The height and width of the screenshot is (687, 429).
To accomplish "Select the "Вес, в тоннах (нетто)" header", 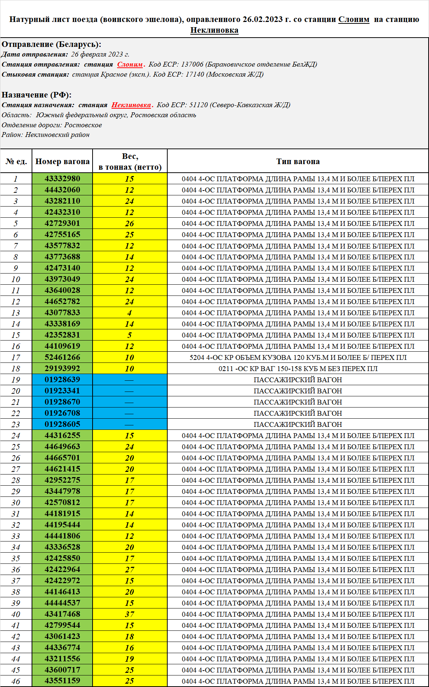I will pos(130,162).
